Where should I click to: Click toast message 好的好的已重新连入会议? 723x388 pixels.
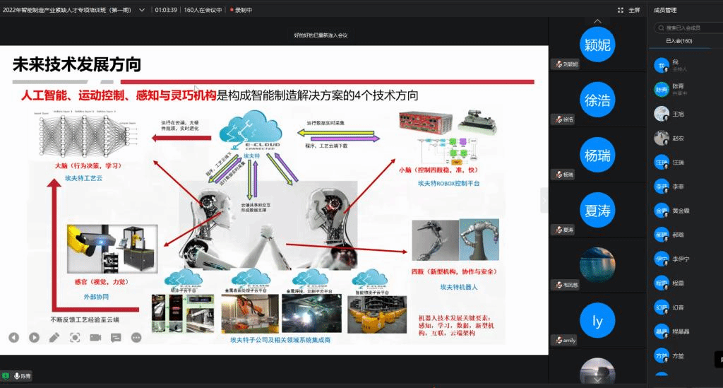[321, 35]
